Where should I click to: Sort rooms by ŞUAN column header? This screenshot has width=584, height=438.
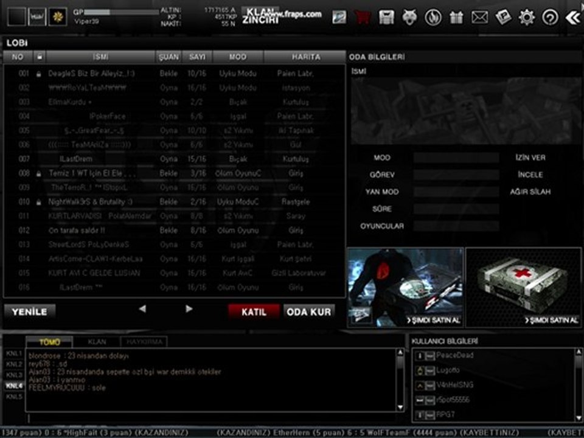click(x=169, y=57)
